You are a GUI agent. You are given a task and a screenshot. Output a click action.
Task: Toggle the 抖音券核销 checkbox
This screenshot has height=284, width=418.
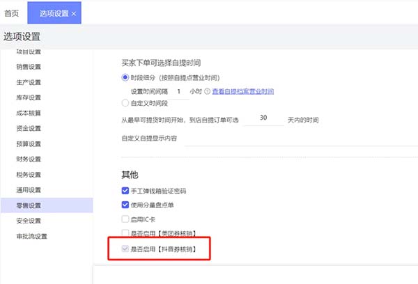pos(125,248)
